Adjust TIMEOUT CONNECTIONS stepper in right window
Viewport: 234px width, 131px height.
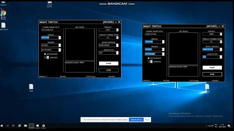[x=221, y=42]
